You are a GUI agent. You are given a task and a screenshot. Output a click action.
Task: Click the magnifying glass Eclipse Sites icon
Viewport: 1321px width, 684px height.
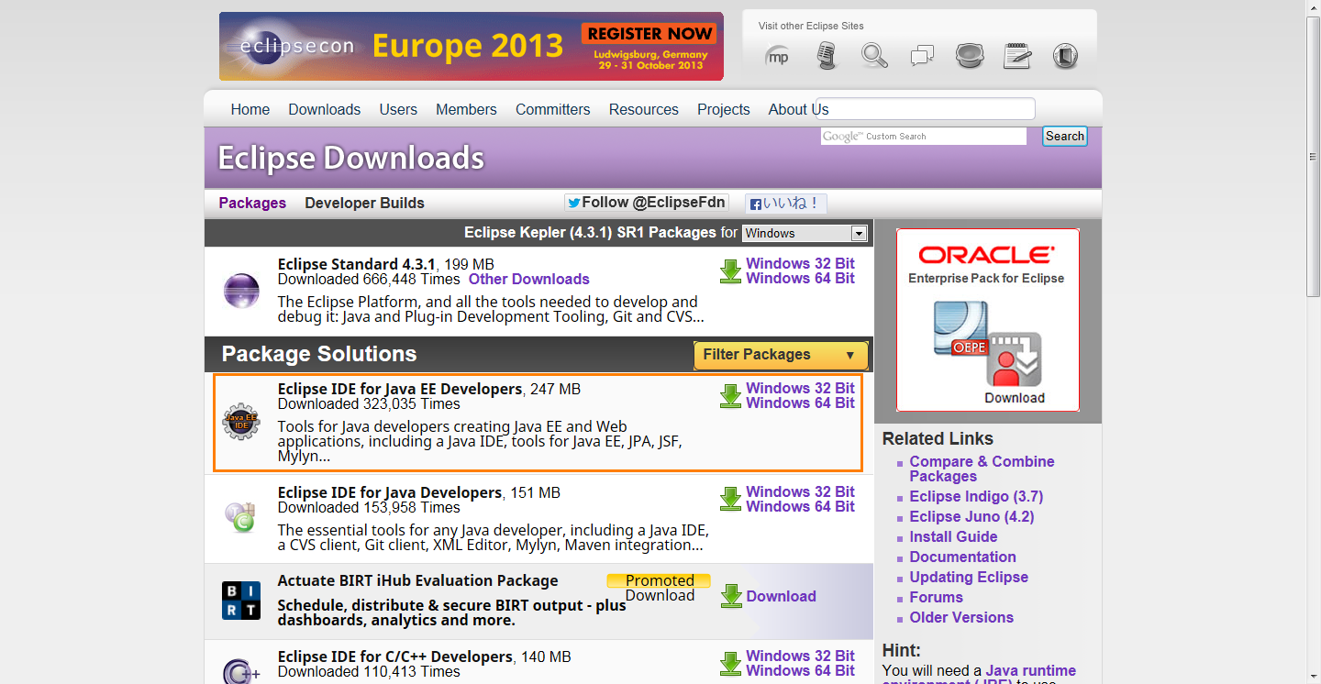coord(874,56)
